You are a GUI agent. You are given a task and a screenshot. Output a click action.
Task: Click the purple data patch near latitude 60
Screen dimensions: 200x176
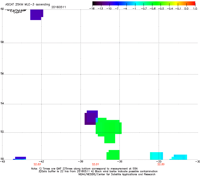pyautogui.click(x=36, y=15)
